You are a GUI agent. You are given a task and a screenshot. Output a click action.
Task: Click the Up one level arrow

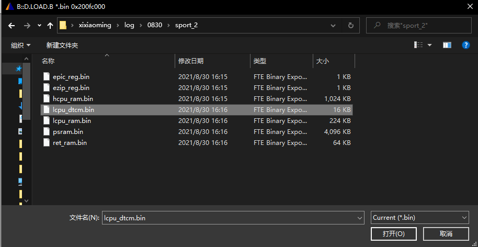click(x=50, y=25)
